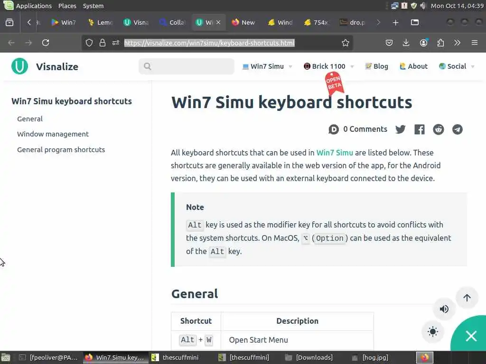Reload the current page
Image resolution: width=486 pixels, height=364 pixels.
[x=46, y=43]
